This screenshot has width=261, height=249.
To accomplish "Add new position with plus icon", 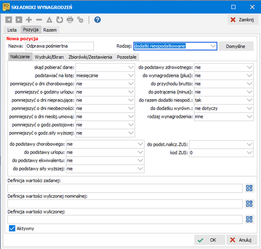I will [x=29, y=20].
